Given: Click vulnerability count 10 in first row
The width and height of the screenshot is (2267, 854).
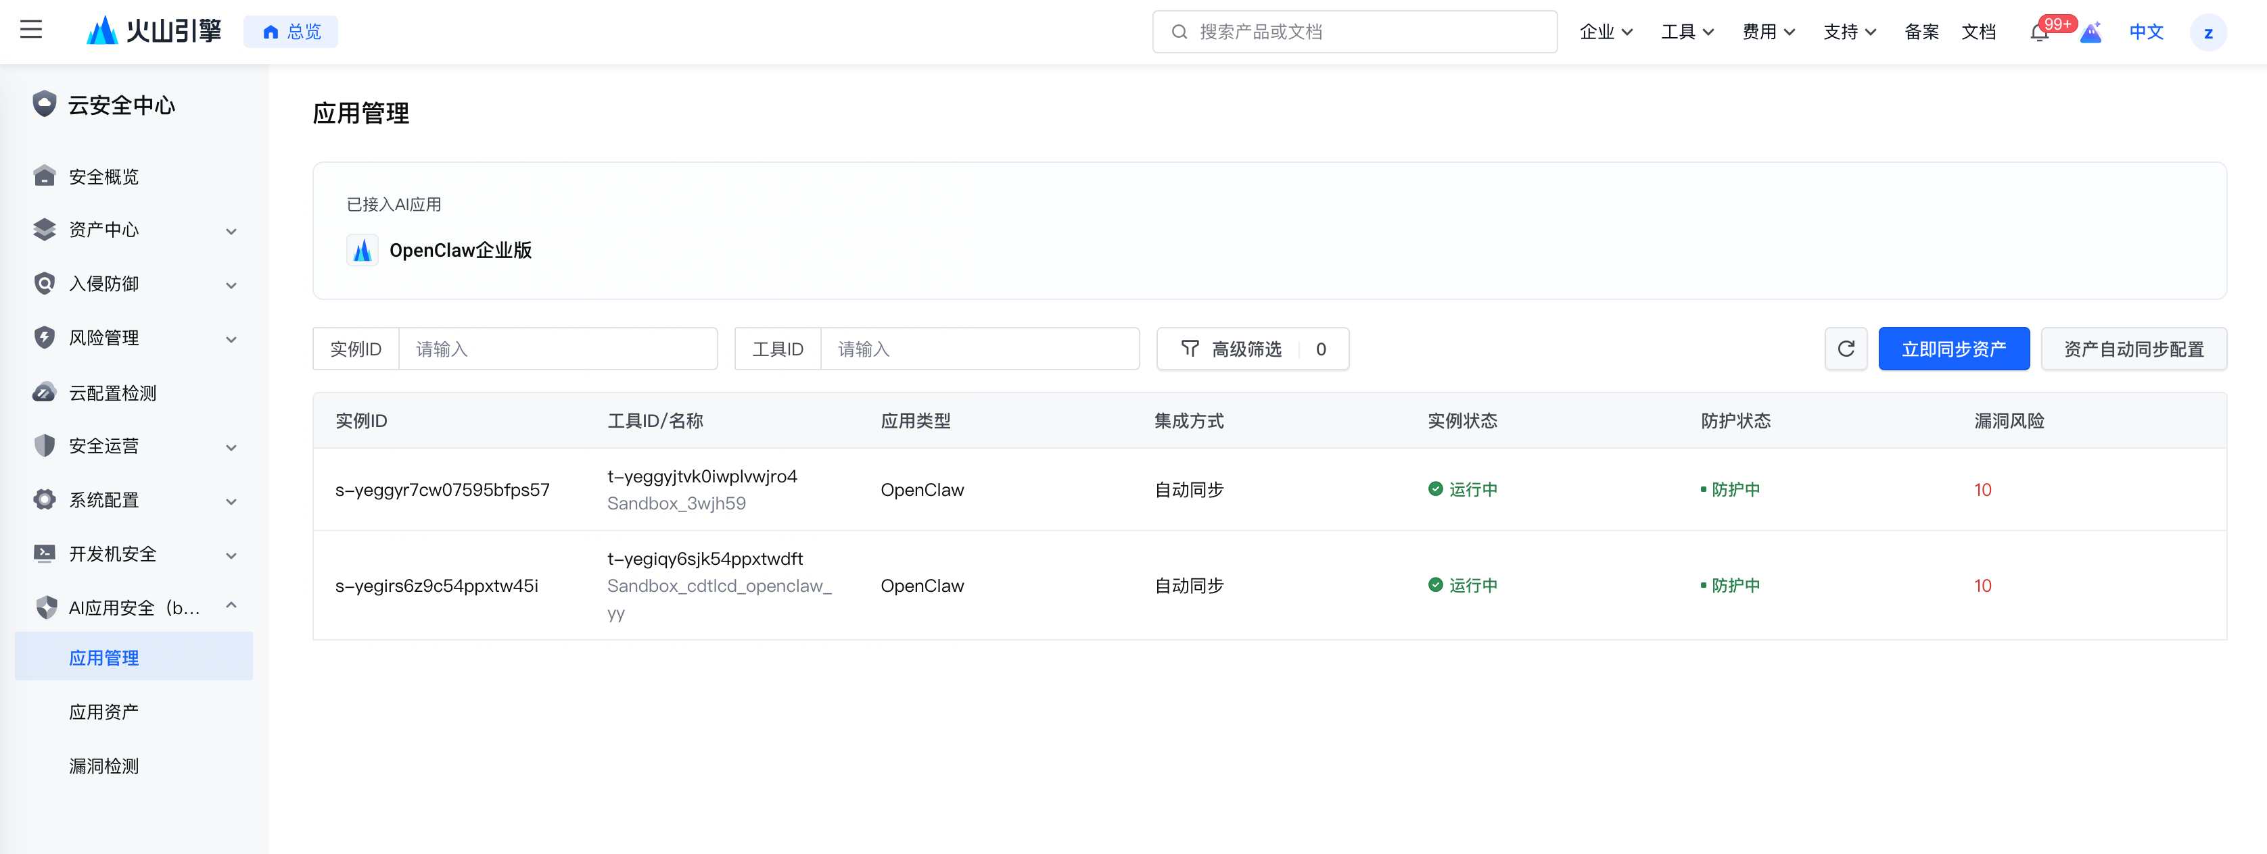Looking at the screenshot, I should pos(1982,490).
